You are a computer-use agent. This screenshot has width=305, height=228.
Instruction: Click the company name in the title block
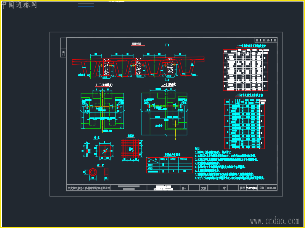coord(89,188)
